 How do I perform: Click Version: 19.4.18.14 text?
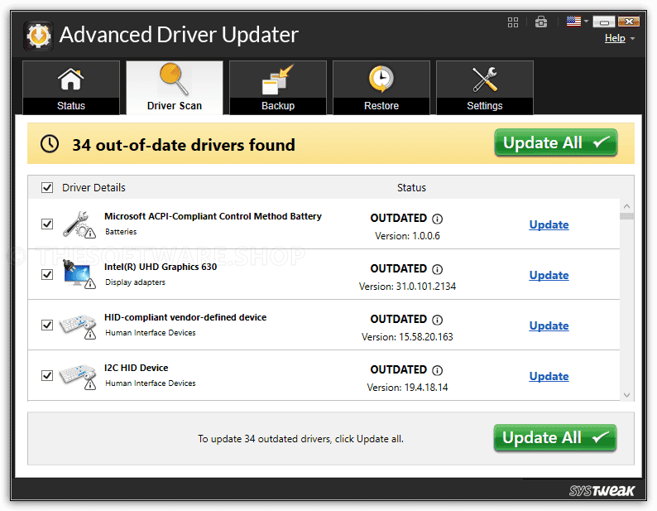tap(407, 388)
